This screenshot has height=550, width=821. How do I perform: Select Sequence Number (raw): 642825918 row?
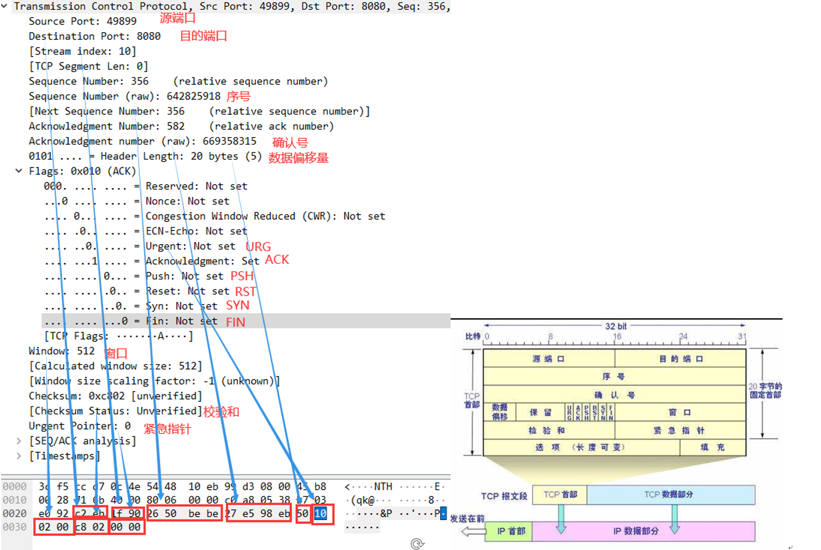click(x=124, y=96)
